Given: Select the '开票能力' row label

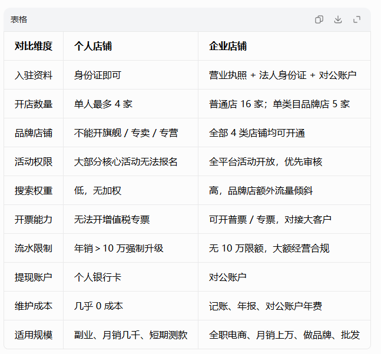Looking at the screenshot, I should point(34,220).
